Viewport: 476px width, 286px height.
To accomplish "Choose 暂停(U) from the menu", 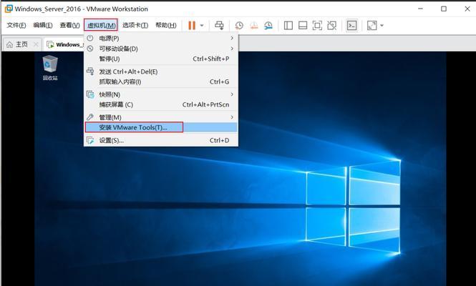I will click(x=161, y=59).
